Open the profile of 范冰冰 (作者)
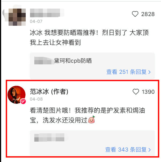Viewport: 161px width, 162px height. [x=49, y=92]
